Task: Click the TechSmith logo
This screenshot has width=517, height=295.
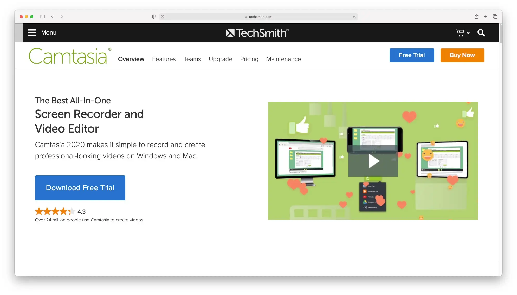Action: click(257, 33)
